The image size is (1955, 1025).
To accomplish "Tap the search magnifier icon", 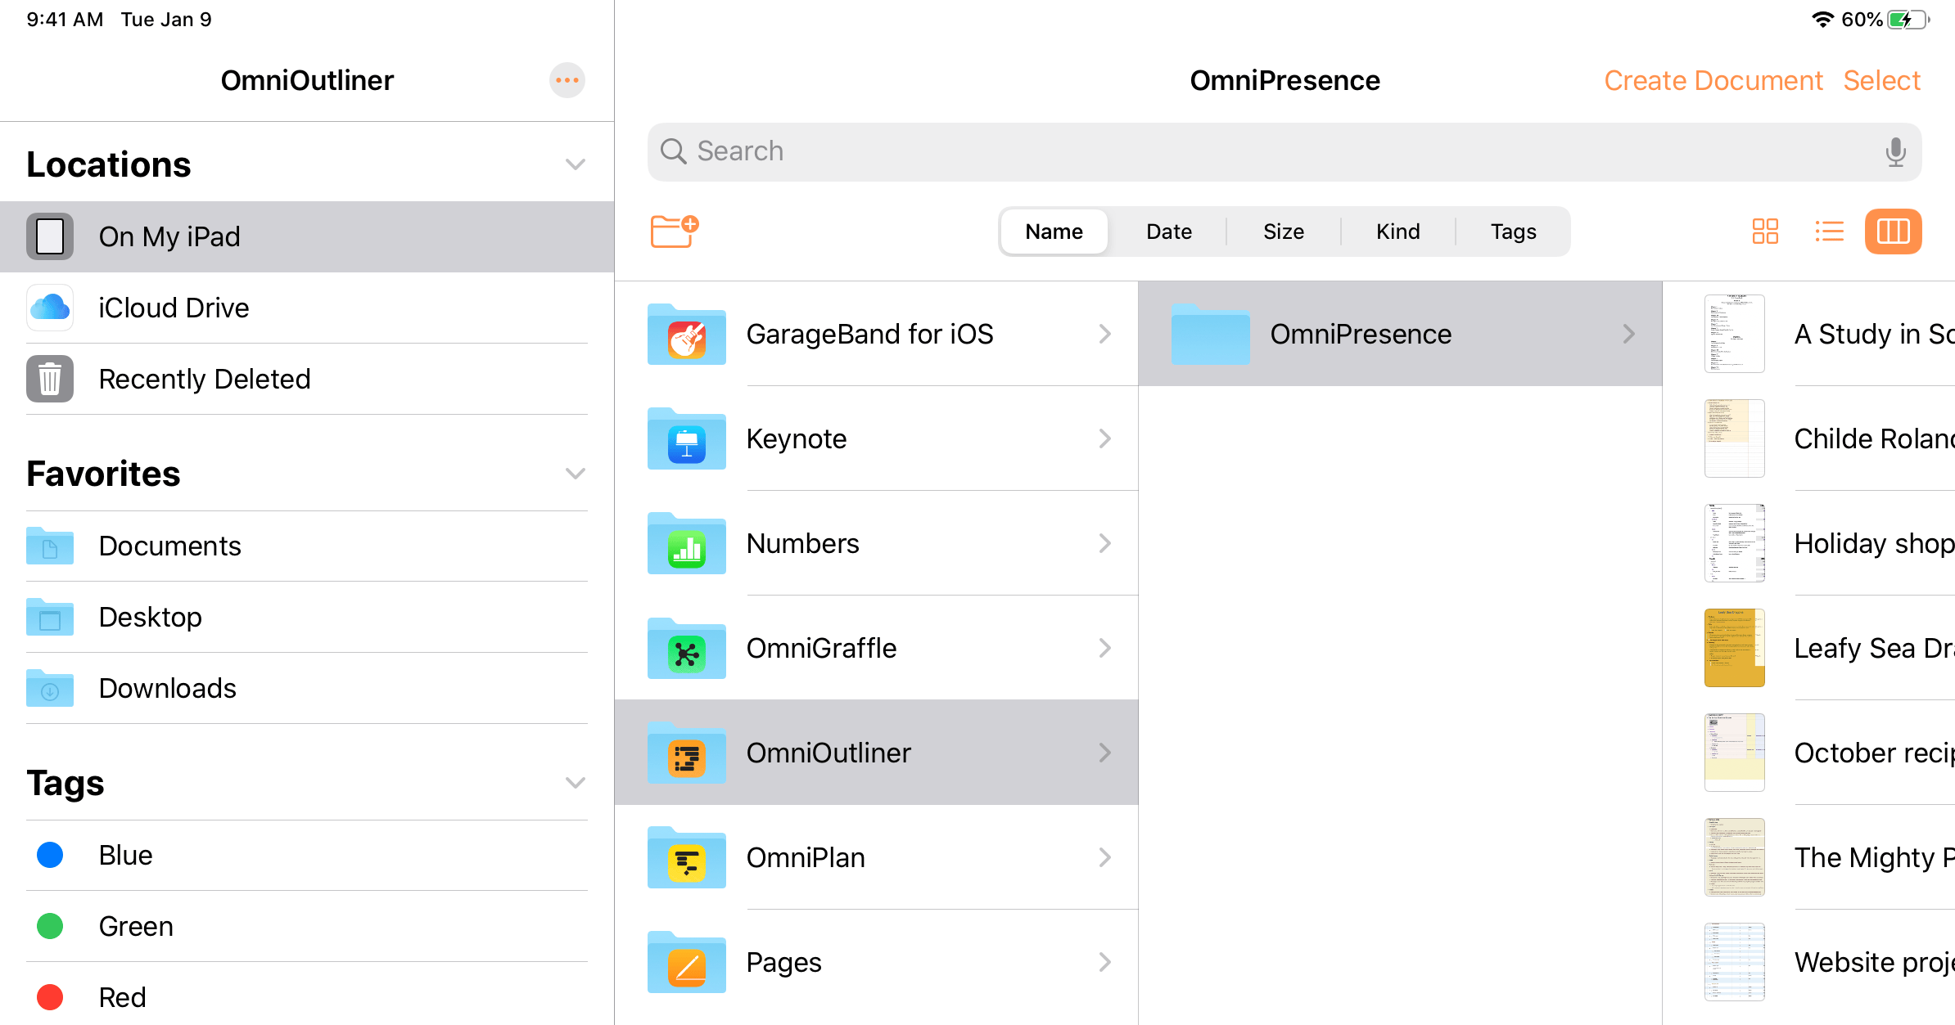I will pyautogui.click(x=673, y=151).
